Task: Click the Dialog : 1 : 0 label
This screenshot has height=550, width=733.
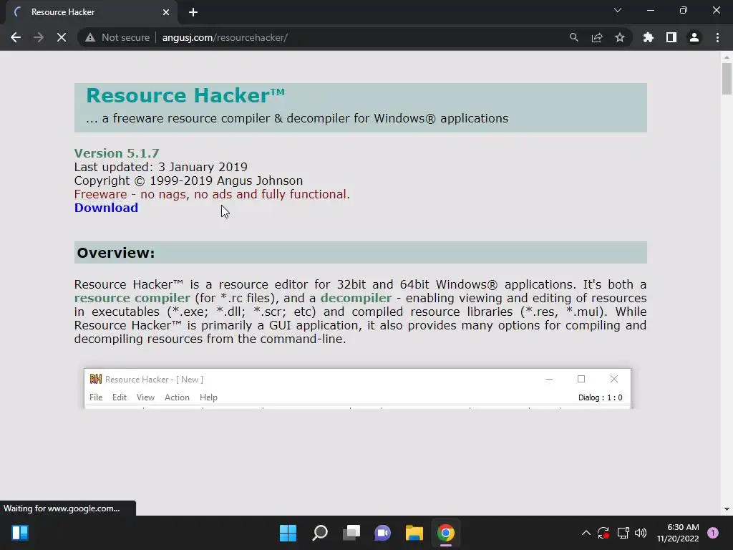Action: tap(601, 397)
